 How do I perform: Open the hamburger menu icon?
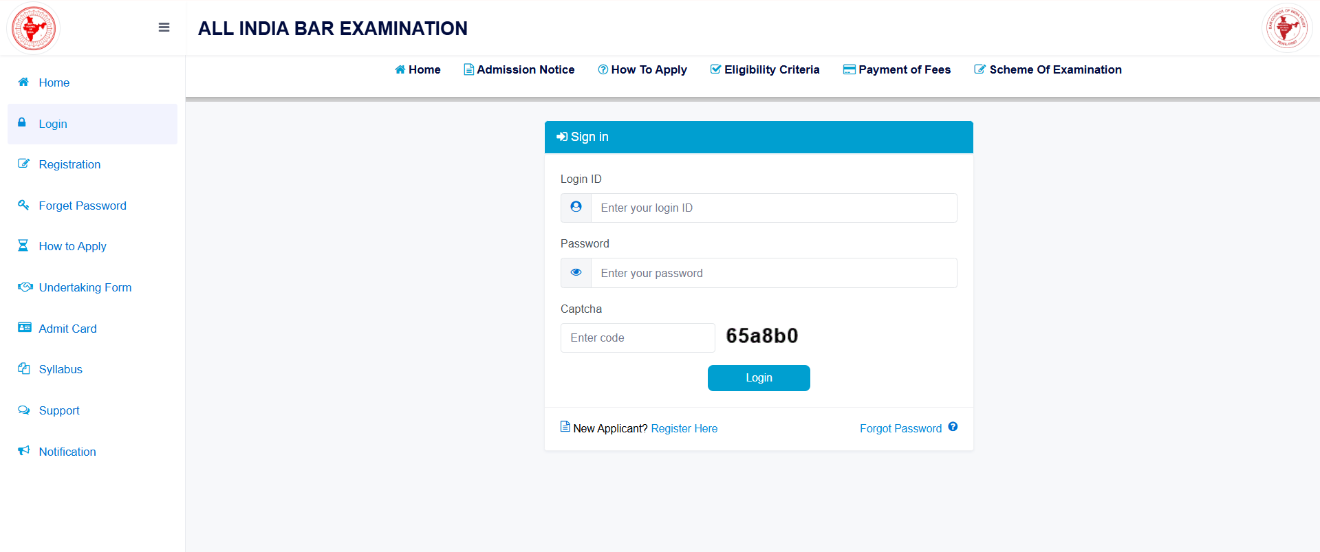pyautogui.click(x=164, y=27)
